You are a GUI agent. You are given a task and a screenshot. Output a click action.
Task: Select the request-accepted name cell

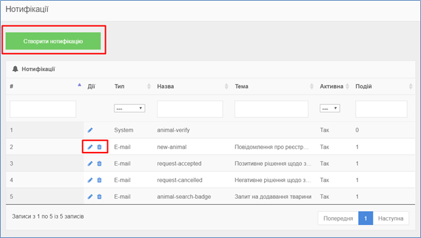pos(179,163)
